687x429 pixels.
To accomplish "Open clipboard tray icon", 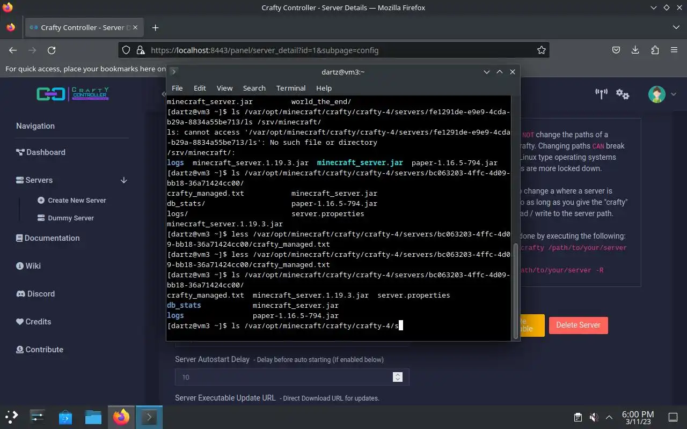I will point(578,417).
